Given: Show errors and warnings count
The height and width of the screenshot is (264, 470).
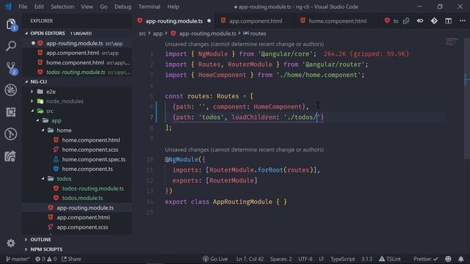Looking at the screenshot, I should tap(46, 259).
